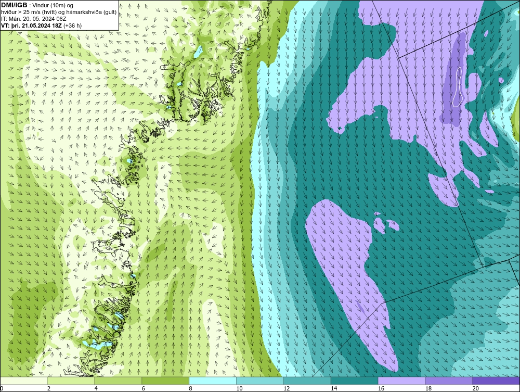
Task: Click legend scale label 6
Action: [144, 388]
